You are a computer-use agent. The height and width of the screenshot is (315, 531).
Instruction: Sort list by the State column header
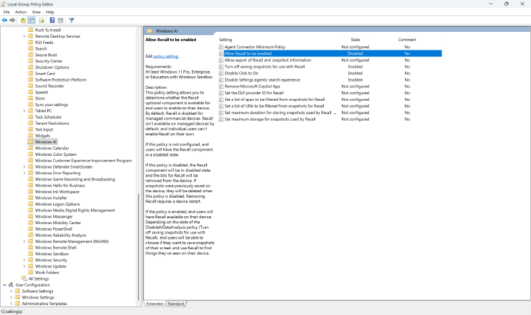click(x=355, y=40)
